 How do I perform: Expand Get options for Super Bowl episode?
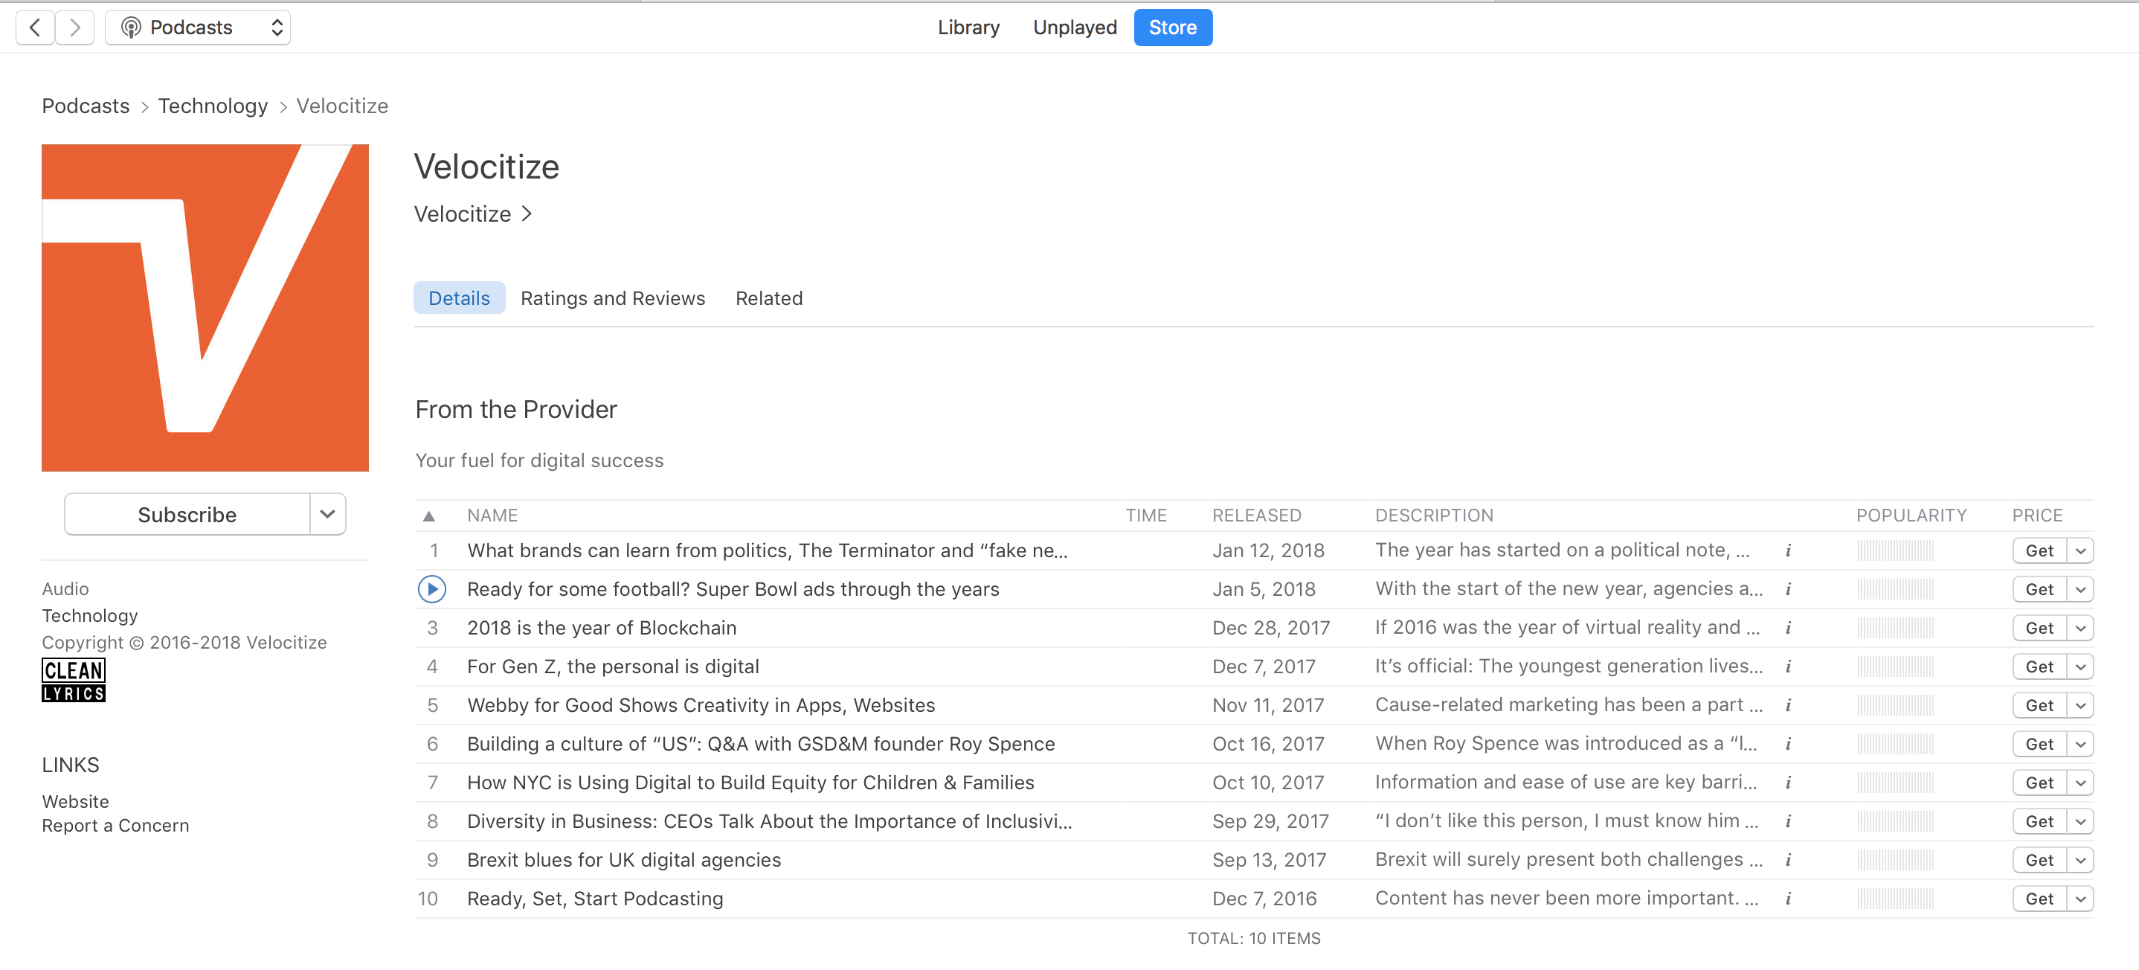[2081, 589]
